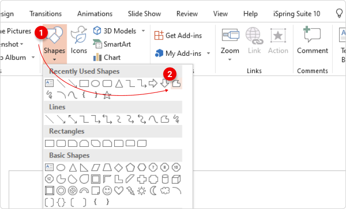Select the Heart shape

(x=119, y=191)
